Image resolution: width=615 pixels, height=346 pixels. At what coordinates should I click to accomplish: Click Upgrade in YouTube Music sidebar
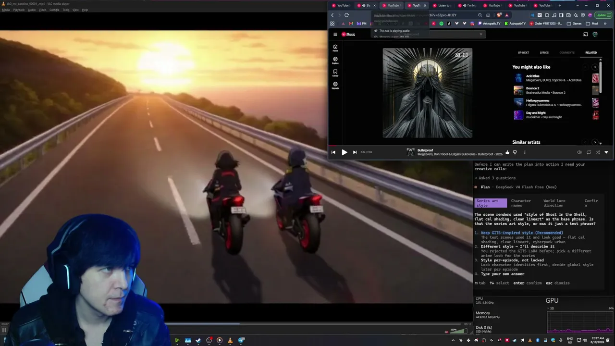click(335, 86)
